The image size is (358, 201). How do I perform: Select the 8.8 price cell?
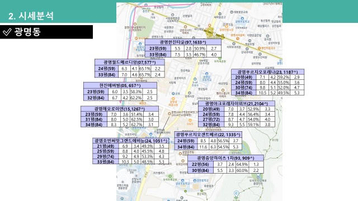tap(125, 151)
